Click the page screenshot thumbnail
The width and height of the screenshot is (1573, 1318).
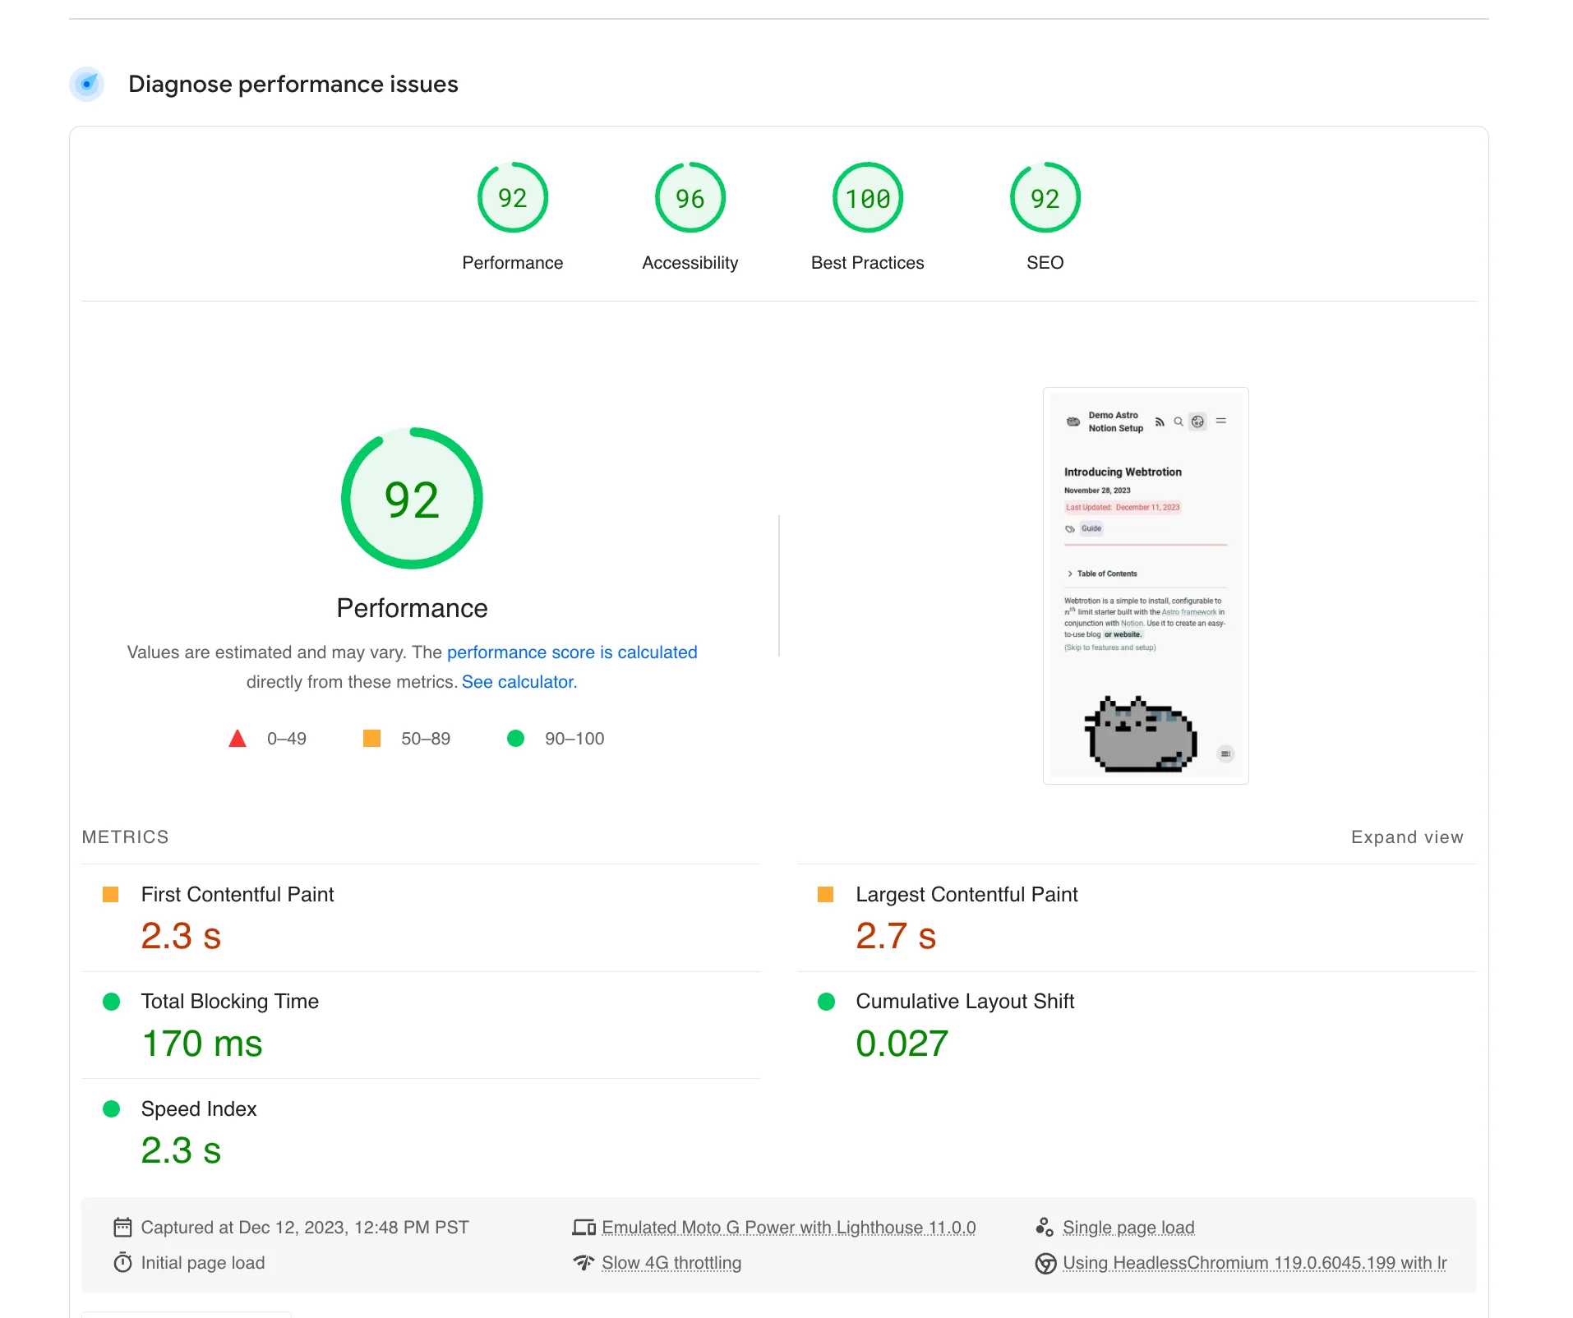[1146, 585]
